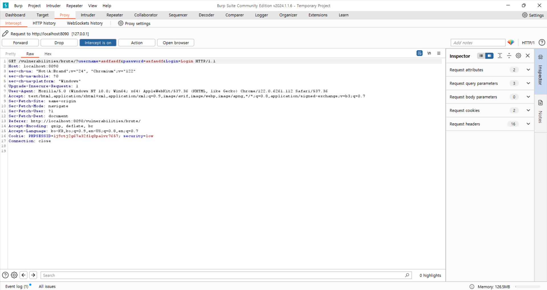
Task: Open the Sequencer tab
Action: pyautogui.click(x=178, y=15)
